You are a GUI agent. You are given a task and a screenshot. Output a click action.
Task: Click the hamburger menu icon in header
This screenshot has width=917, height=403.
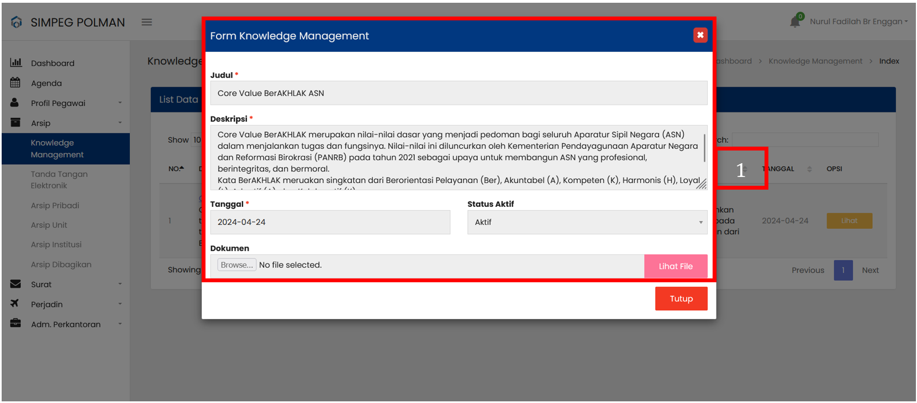point(146,22)
